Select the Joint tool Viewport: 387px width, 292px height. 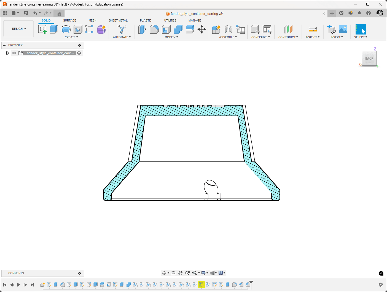coord(228,29)
